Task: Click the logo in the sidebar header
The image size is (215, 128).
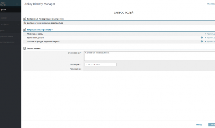Action: point(4,4)
